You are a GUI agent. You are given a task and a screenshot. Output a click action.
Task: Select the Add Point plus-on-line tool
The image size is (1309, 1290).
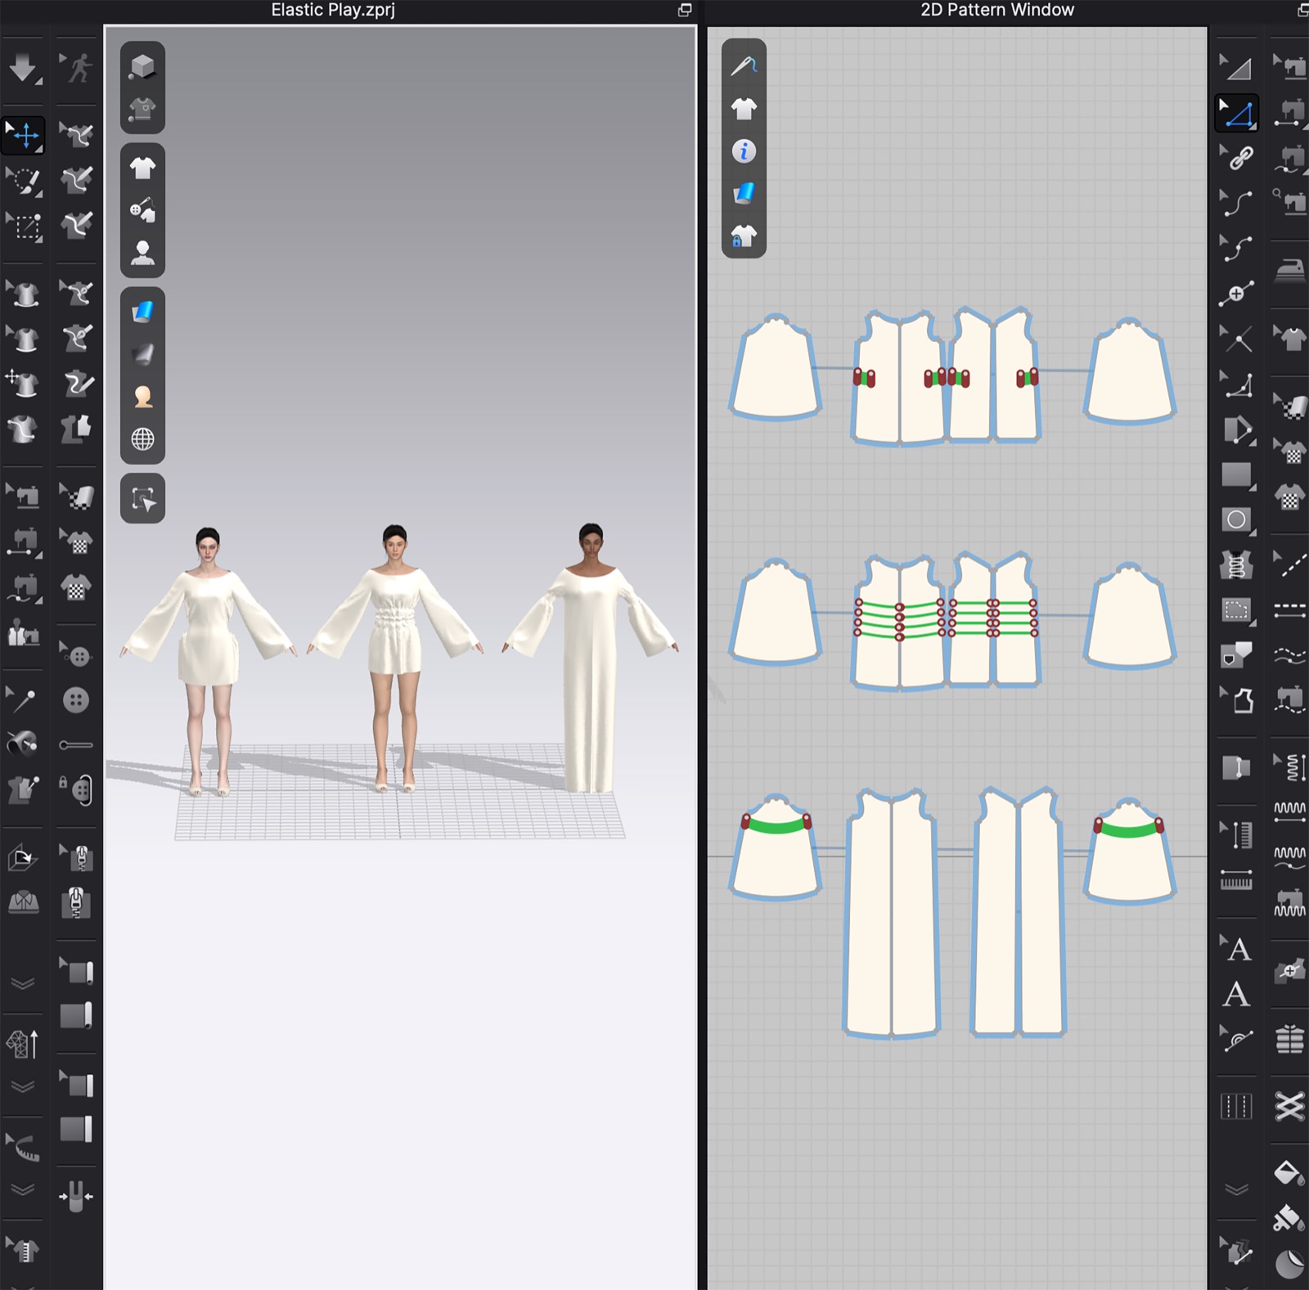tap(1236, 294)
